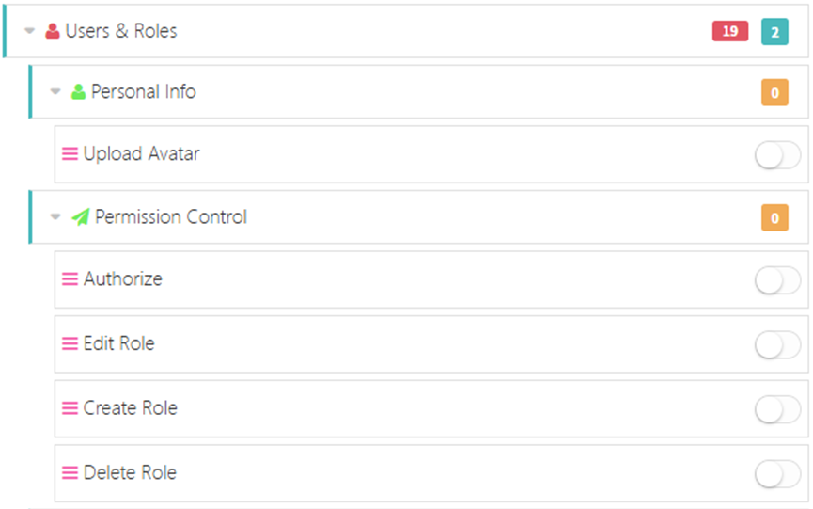Click the pink drag handle beside Upload Avatar
813x509 pixels.
point(70,153)
